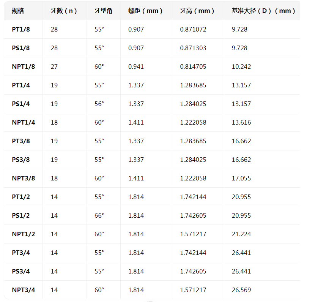This screenshot has height=302, width=315.
Task: Click the 0.941 pitch value cell
Action: coord(136,66)
